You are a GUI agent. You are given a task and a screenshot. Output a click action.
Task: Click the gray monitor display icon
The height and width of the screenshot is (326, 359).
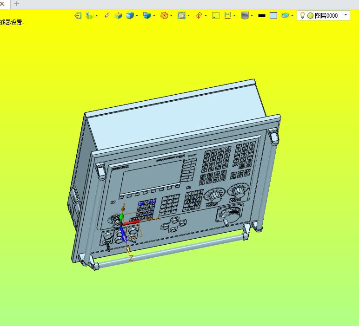[x=245, y=15]
